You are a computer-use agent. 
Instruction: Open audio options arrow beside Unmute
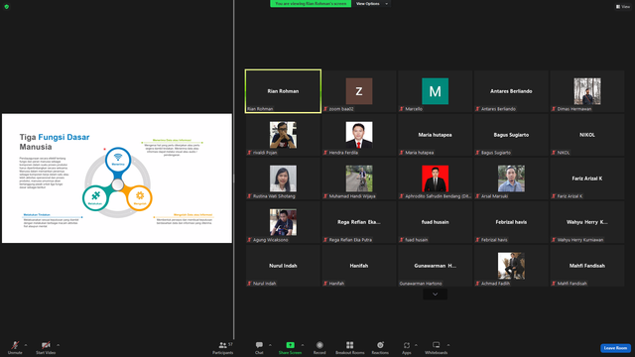(x=26, y=345)
